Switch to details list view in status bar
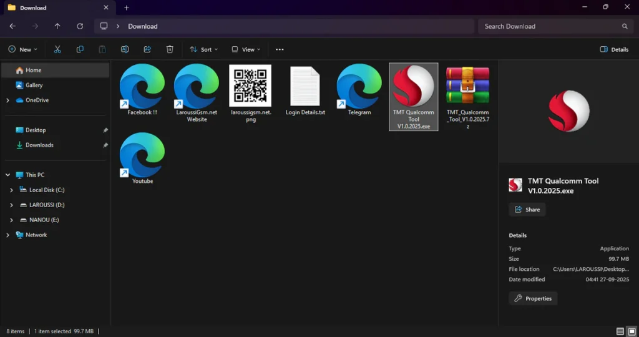Image resolution: width=639 pixels, height=337 pixels. [620, 331]
